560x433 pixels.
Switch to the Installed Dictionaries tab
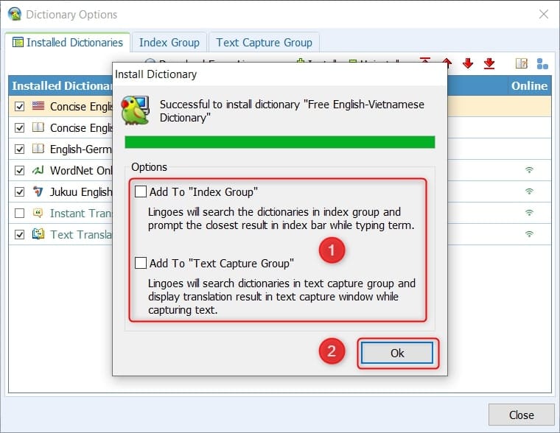pos(68,43)
